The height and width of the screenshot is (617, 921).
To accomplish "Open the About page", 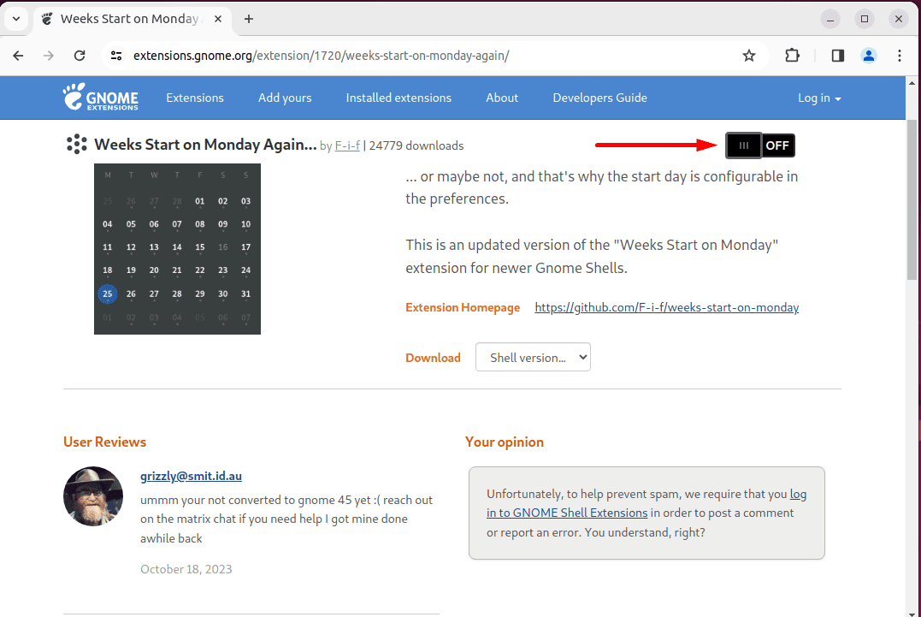I will [502, 98].
